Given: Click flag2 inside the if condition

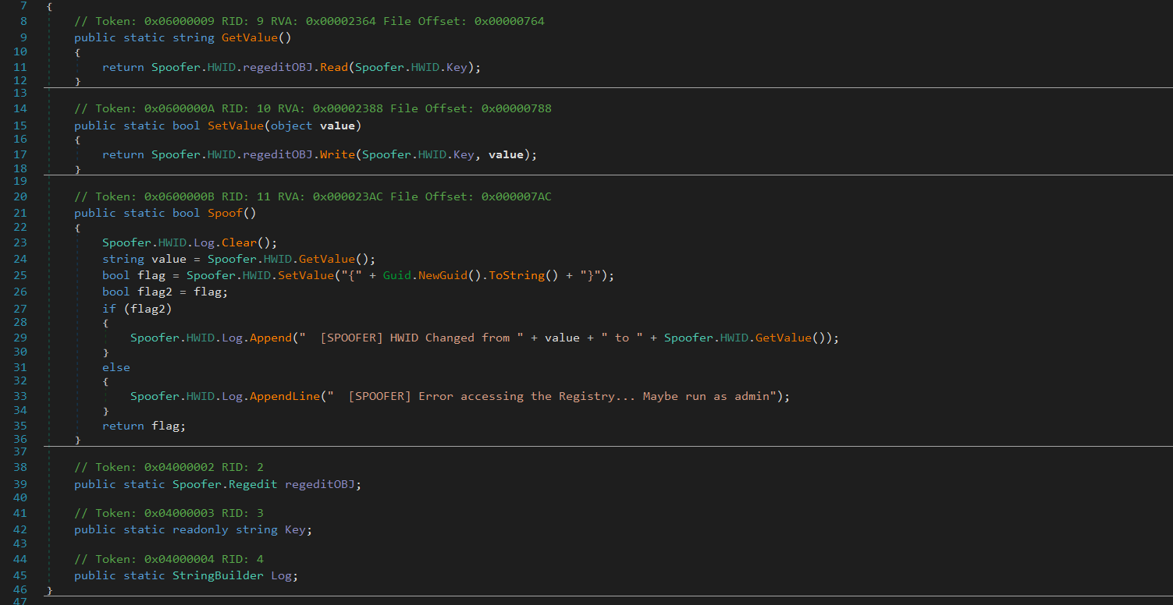Looking at the screenshot, I should coord(148,308).
